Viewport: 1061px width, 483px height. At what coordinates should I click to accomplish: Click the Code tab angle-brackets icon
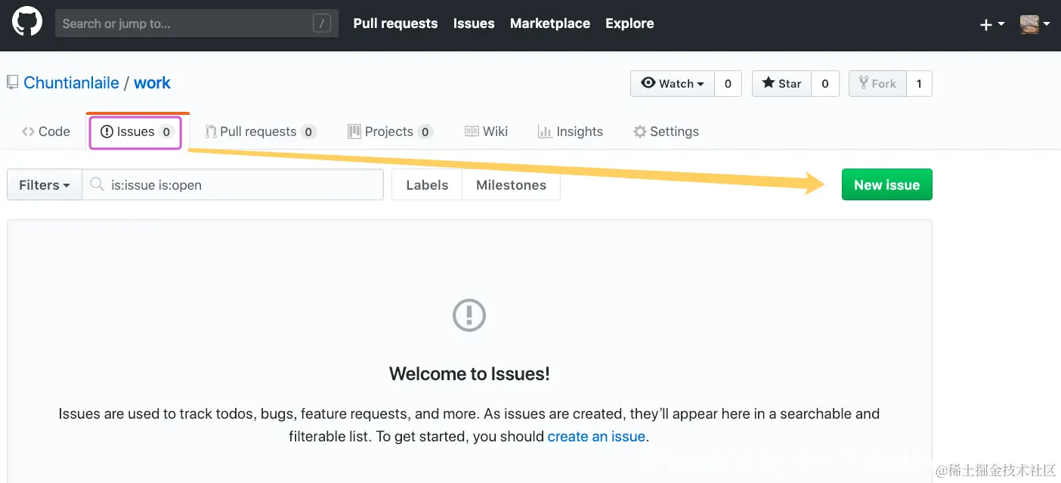tap(28, 132)
